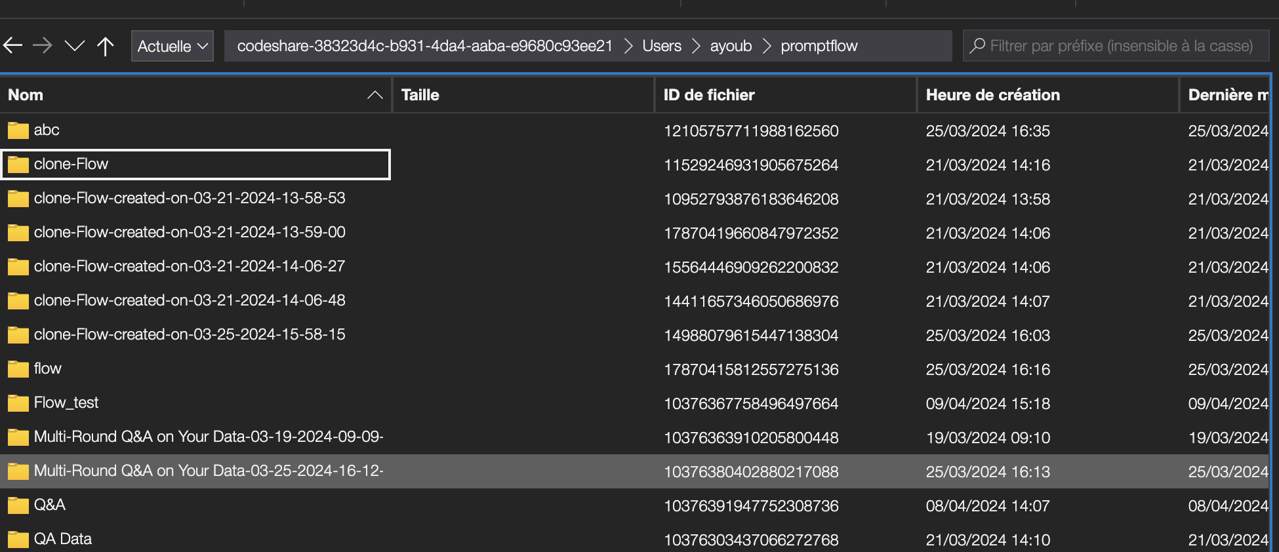Screen dimensions: 1279x552
Task: Click folder icon for clone-Flow-created-on-03-21-2024-13-59-00
Action: 18,233
